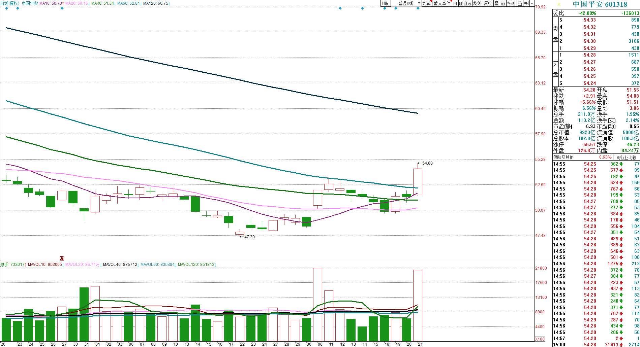Open the 九转 indicator
The width and height of the screenshot is (640, 347).
[427, 3]
